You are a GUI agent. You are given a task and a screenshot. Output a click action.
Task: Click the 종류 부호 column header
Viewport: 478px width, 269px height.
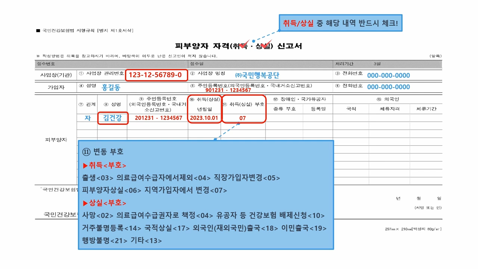click(x=284, y=109)
